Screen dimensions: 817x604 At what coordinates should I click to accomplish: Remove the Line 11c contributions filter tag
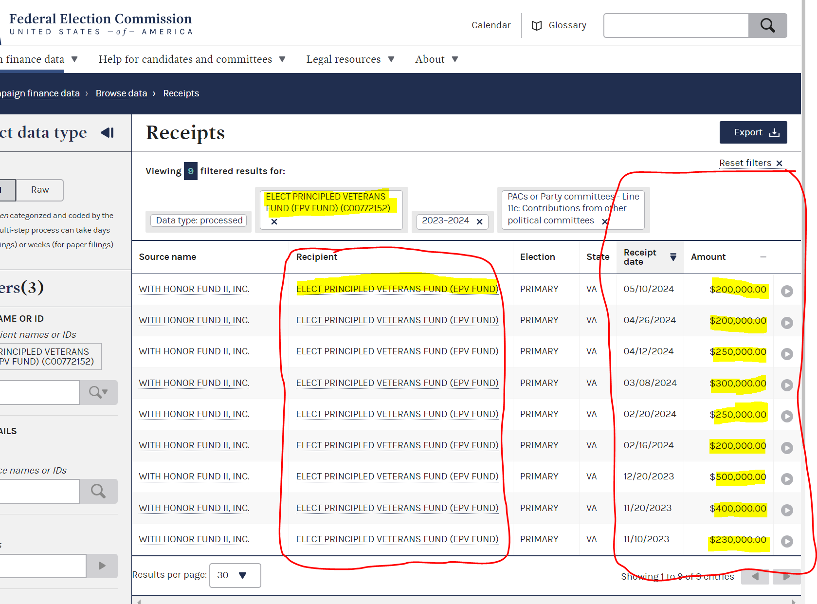[x=605, y=221]
